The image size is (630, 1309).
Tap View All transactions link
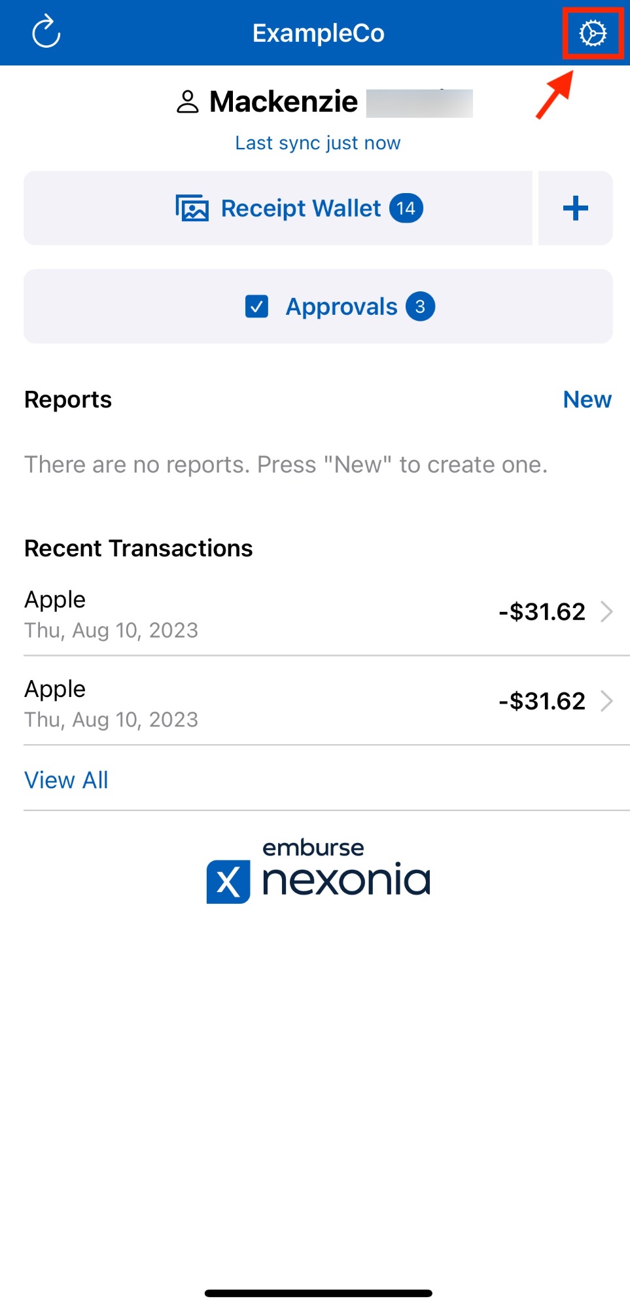(66, 780)
